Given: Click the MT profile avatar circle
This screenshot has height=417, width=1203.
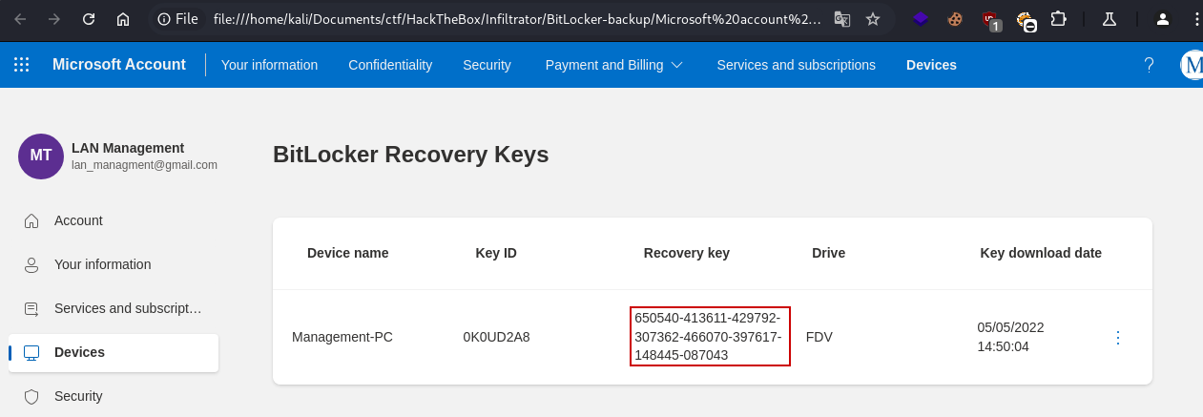Looking at the screenshot, I should (x=41, y=156).
